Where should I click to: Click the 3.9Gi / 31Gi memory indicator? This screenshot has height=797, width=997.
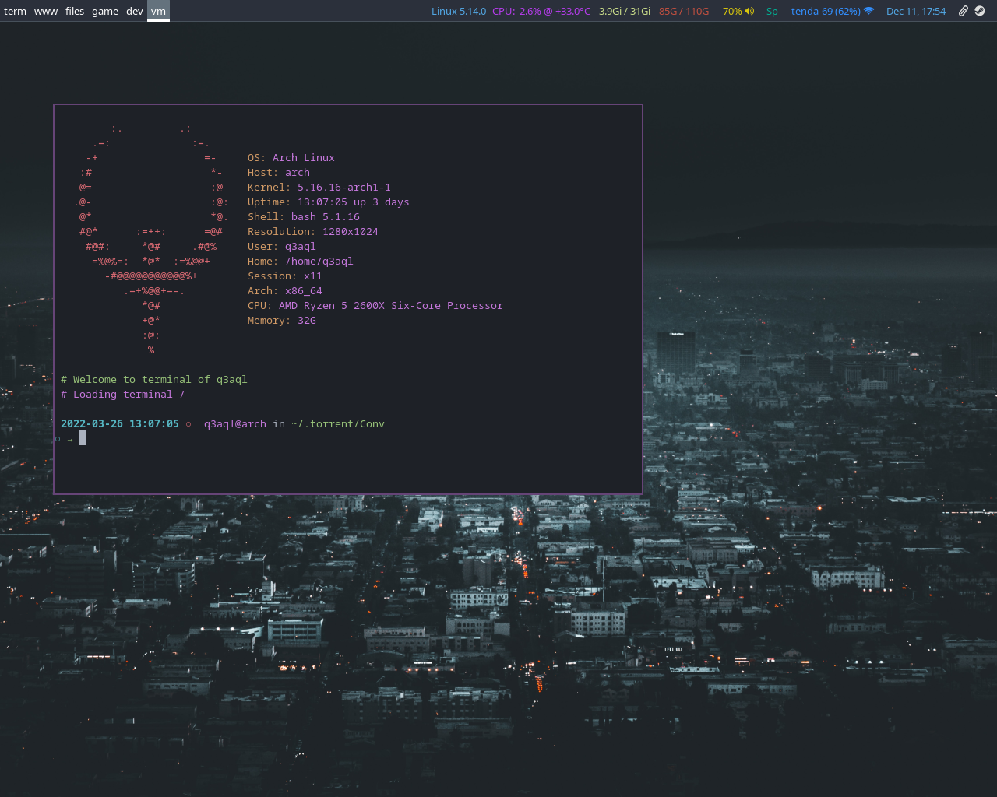(625, 11)
